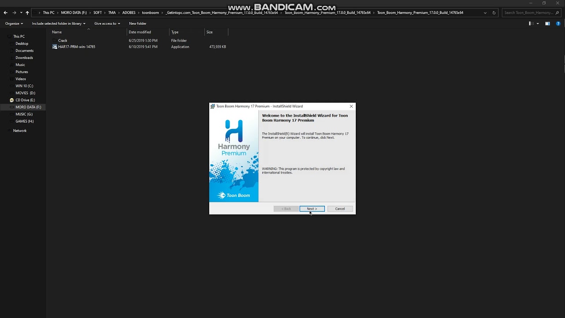Open CD Drive (E:) in sidebar

[25, 100]
